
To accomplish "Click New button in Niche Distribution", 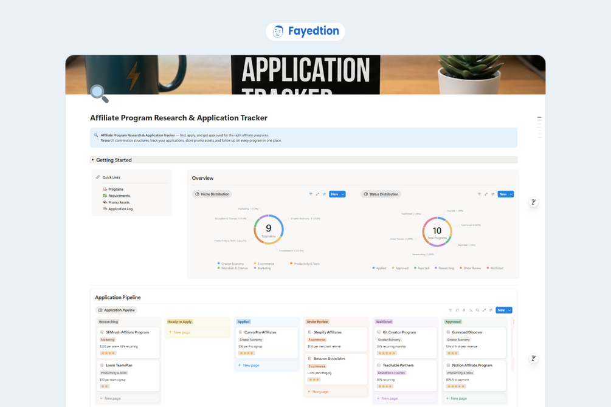I will coord(335,194).
